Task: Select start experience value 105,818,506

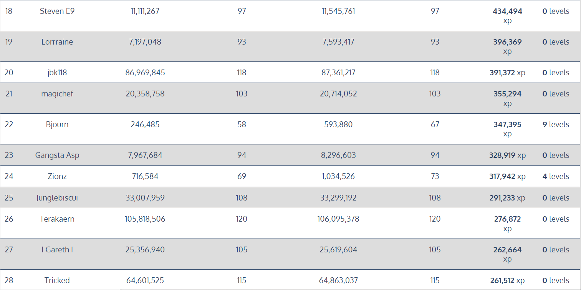Action: click(x=145, y=219)
